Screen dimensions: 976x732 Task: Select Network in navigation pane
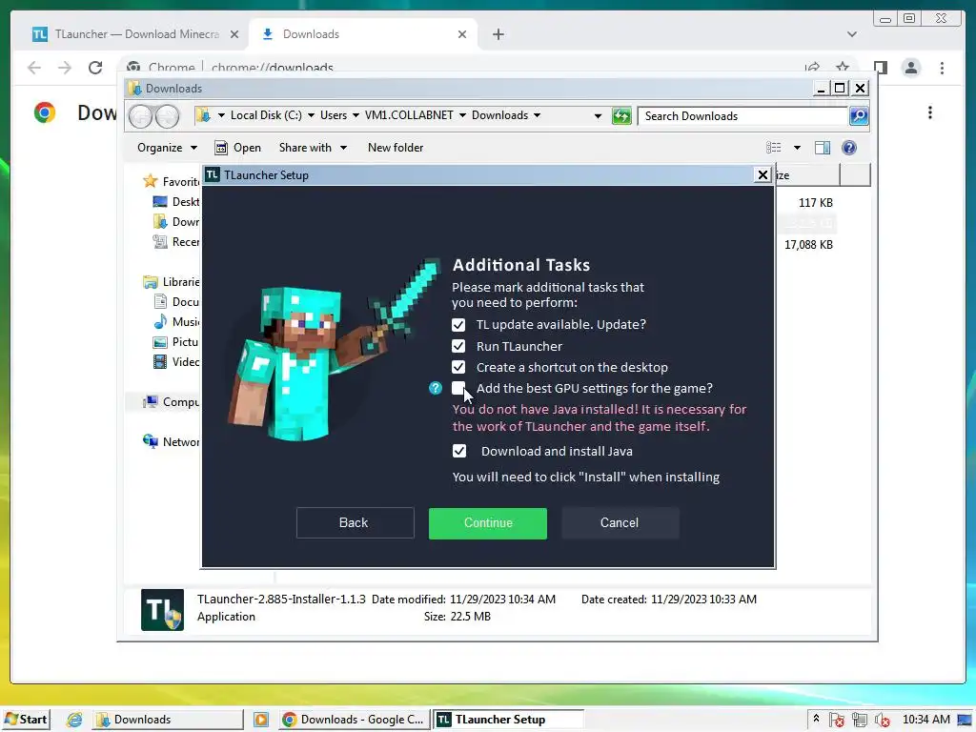tap(172, 442)
